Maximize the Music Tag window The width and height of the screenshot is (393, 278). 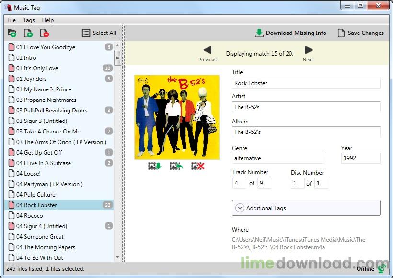point(360,6)
